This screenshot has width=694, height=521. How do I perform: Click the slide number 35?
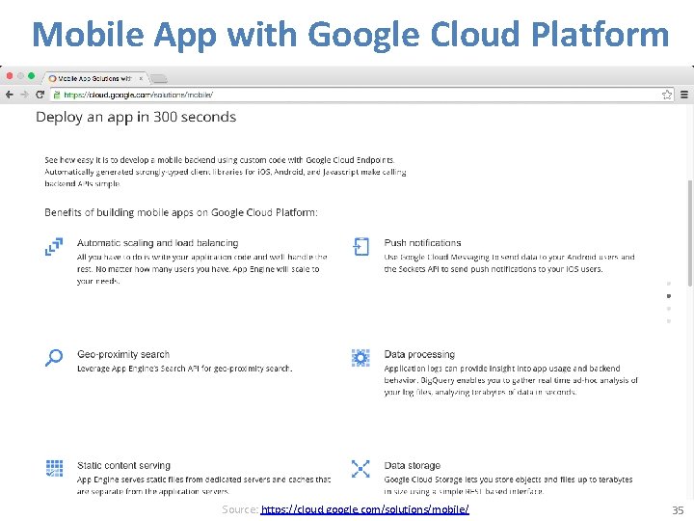[678, 510]
